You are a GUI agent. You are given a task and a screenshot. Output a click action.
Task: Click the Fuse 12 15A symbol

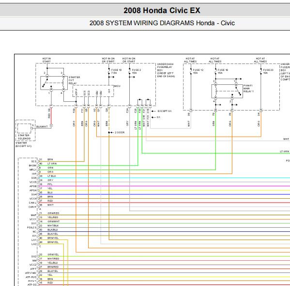point(191,71)
